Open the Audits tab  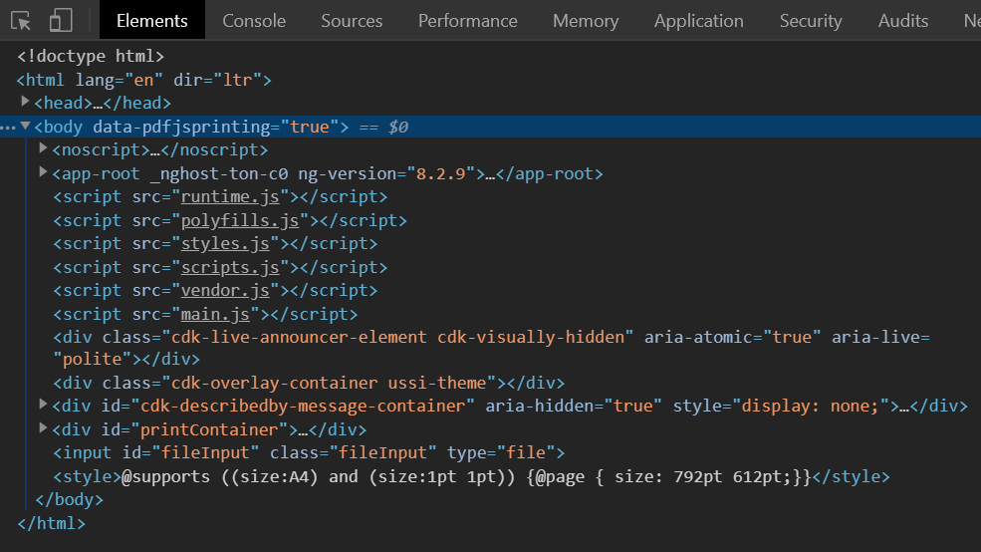click(902, 21)
